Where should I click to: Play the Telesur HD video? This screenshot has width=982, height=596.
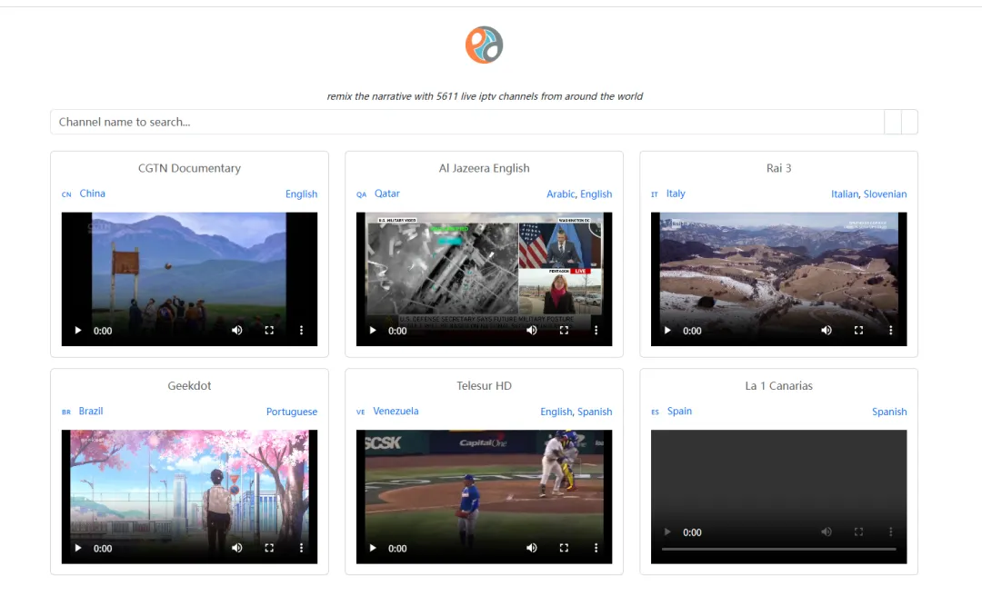pyautogui.click(x=373, y=549)
